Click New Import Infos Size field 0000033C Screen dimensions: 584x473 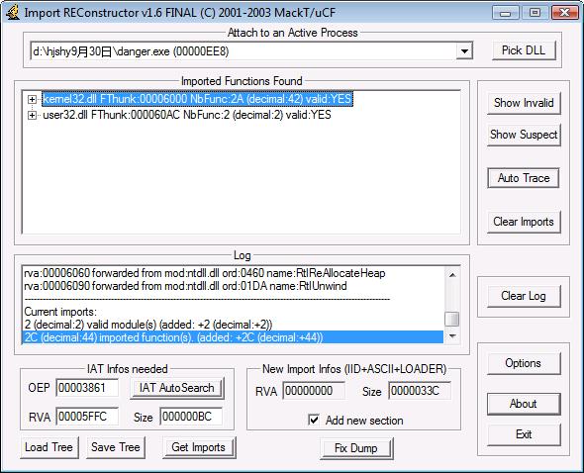pyautogui.click(x=420, y=391)
